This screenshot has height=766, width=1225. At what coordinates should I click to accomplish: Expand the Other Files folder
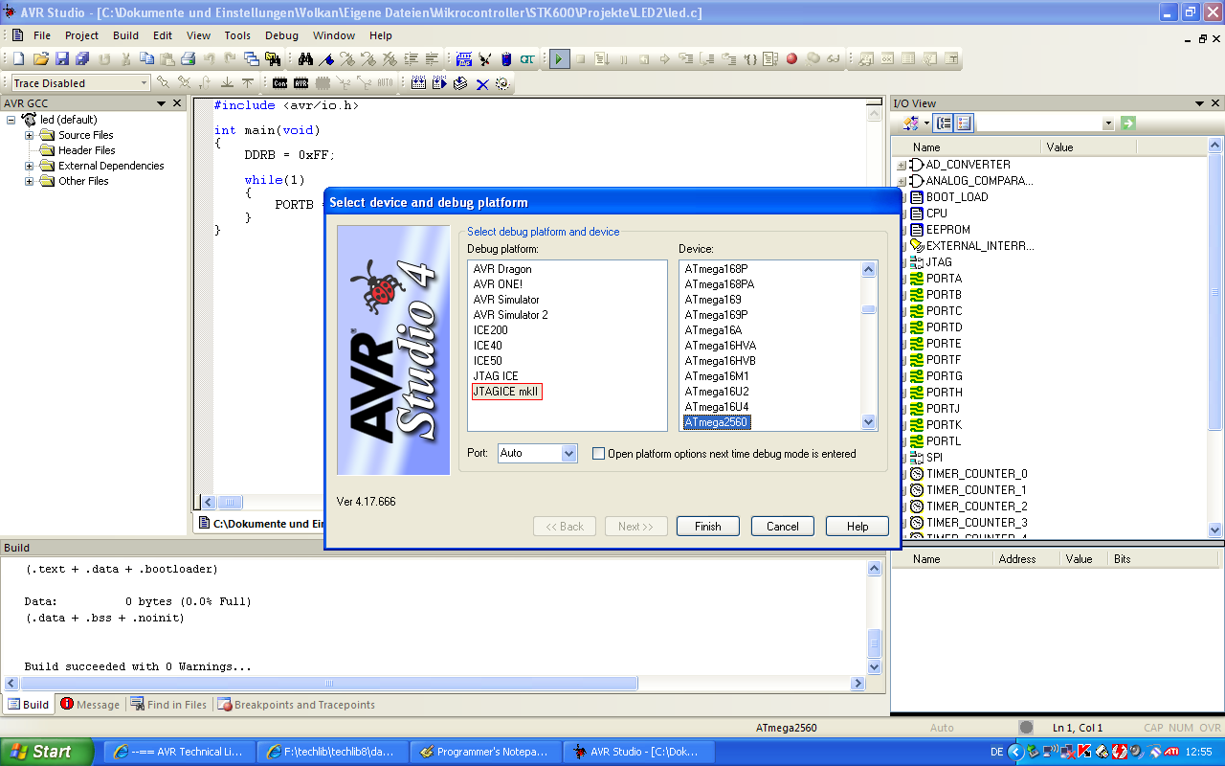click(29, 181)
